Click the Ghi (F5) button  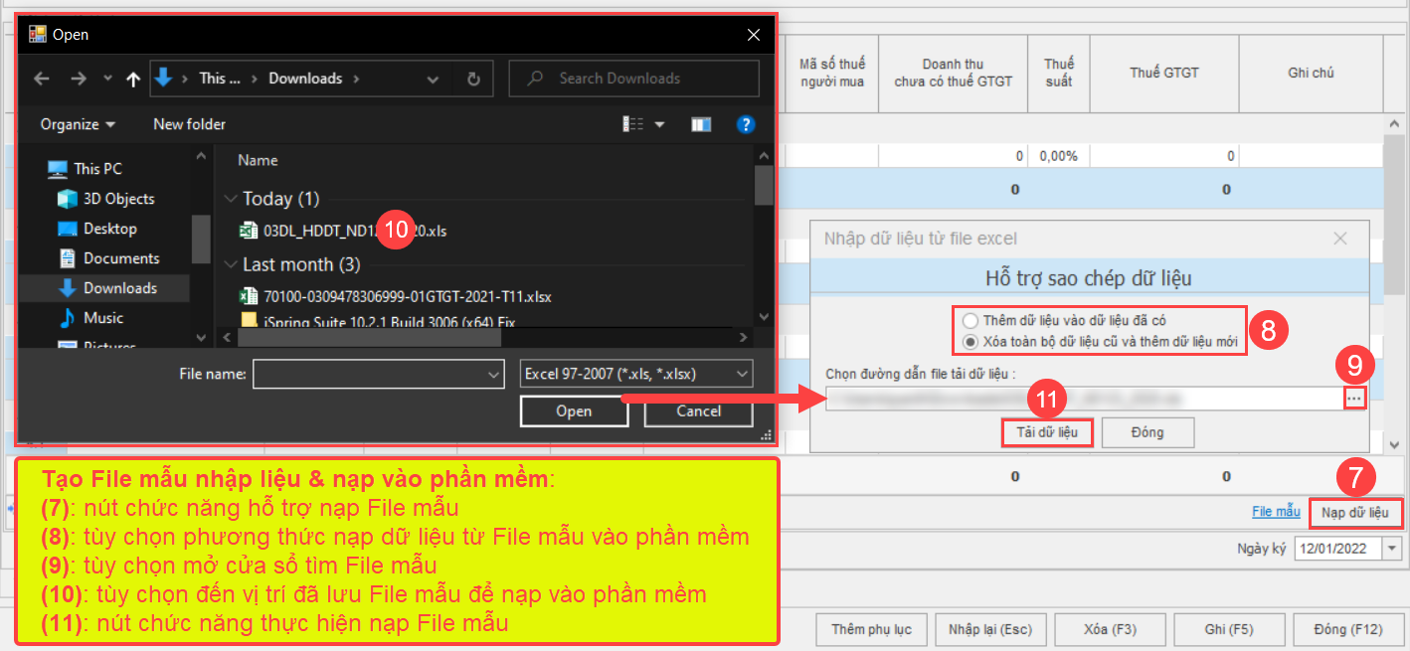1228,629
